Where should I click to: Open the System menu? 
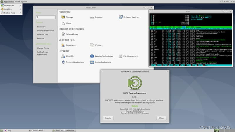(24, 2)
